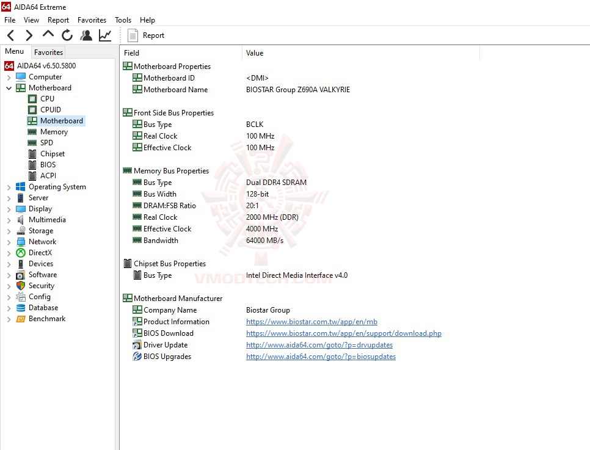Expand the Config tree node
Viewport: 590px width, 450px height.
coord(9,297)
